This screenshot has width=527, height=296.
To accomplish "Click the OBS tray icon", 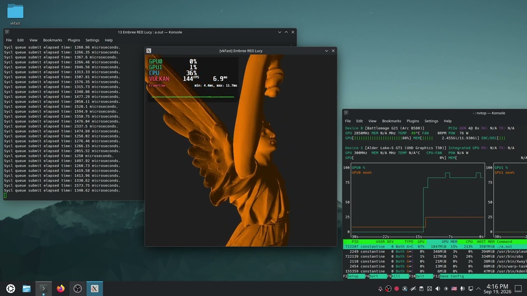I will point(388,289).
